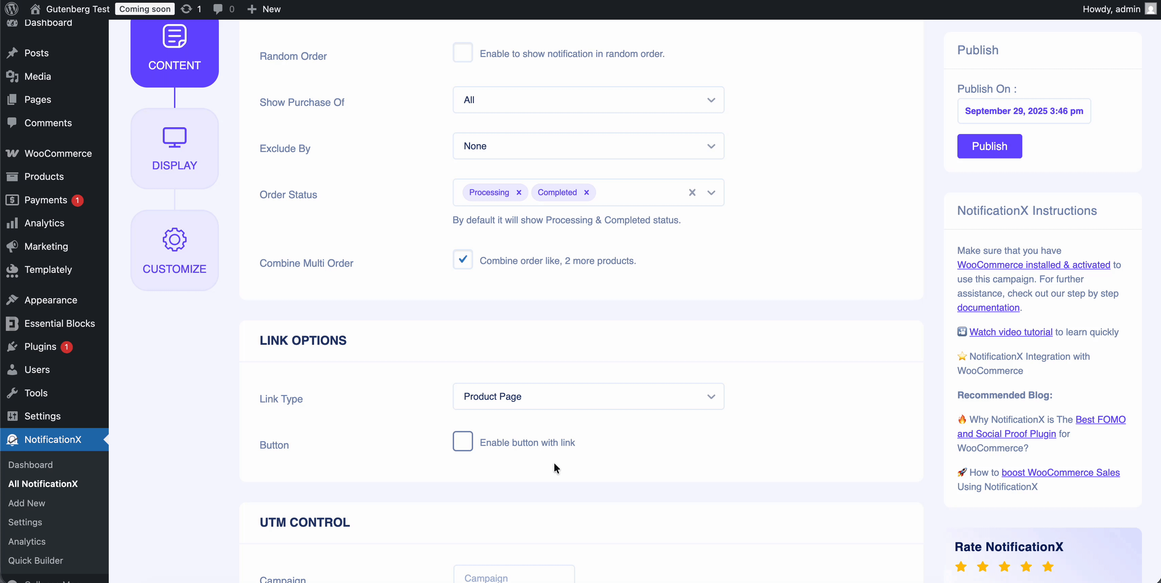Click the WordPress logo in admin bar

click(12, 9)
